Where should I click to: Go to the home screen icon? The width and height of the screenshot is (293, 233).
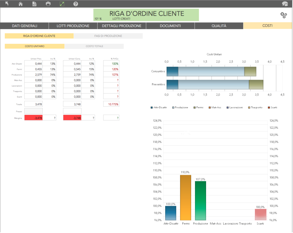(x=21, y=4)
